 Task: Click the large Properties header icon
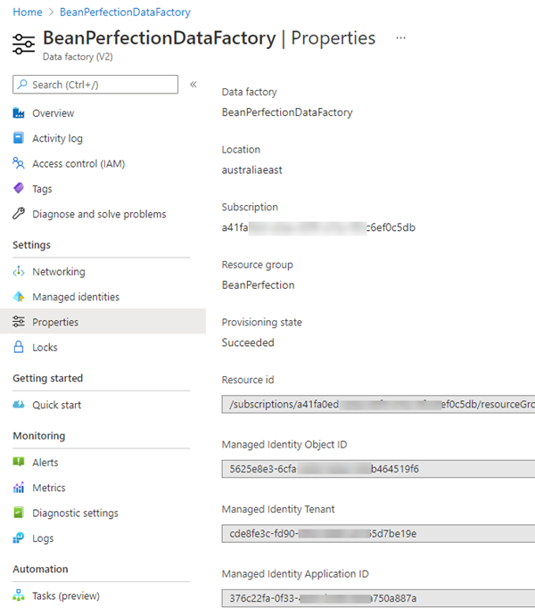click(23, 44)
